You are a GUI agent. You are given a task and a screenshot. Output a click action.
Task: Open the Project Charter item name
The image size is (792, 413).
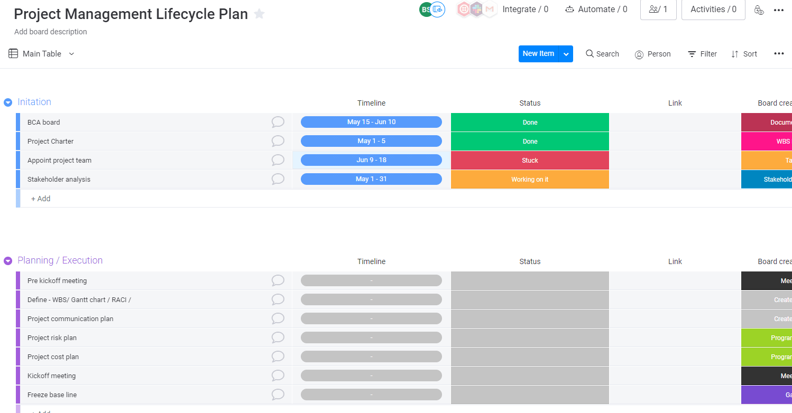[51, 141]
